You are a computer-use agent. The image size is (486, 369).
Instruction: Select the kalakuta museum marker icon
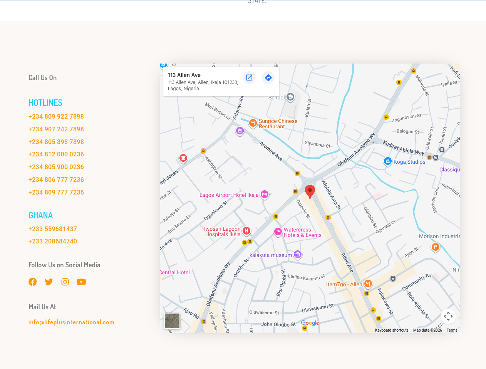point(298,255)
